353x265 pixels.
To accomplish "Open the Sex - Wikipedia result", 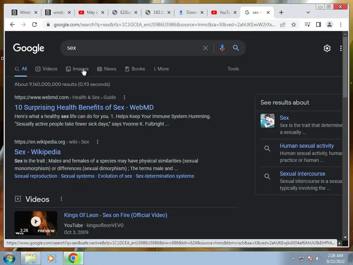I will (x=37, y=152).
